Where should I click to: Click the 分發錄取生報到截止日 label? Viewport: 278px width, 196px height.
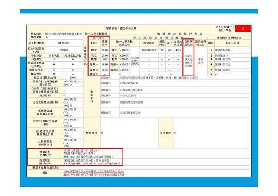(x=45, y=143)
